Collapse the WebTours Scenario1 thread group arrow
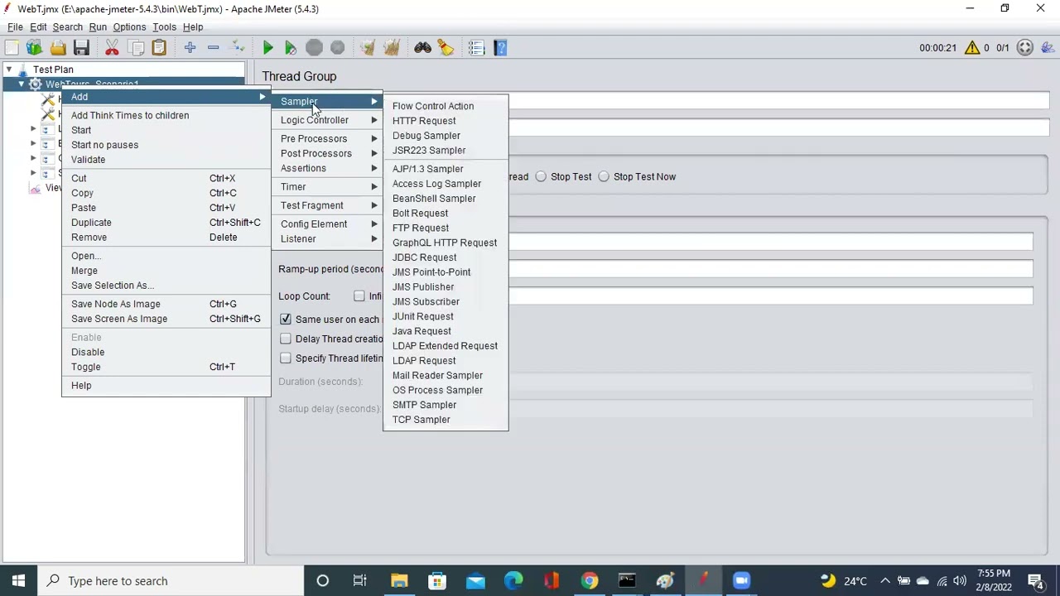The height and width of the screenshot is (596, 1060). (x=22, y=84)
